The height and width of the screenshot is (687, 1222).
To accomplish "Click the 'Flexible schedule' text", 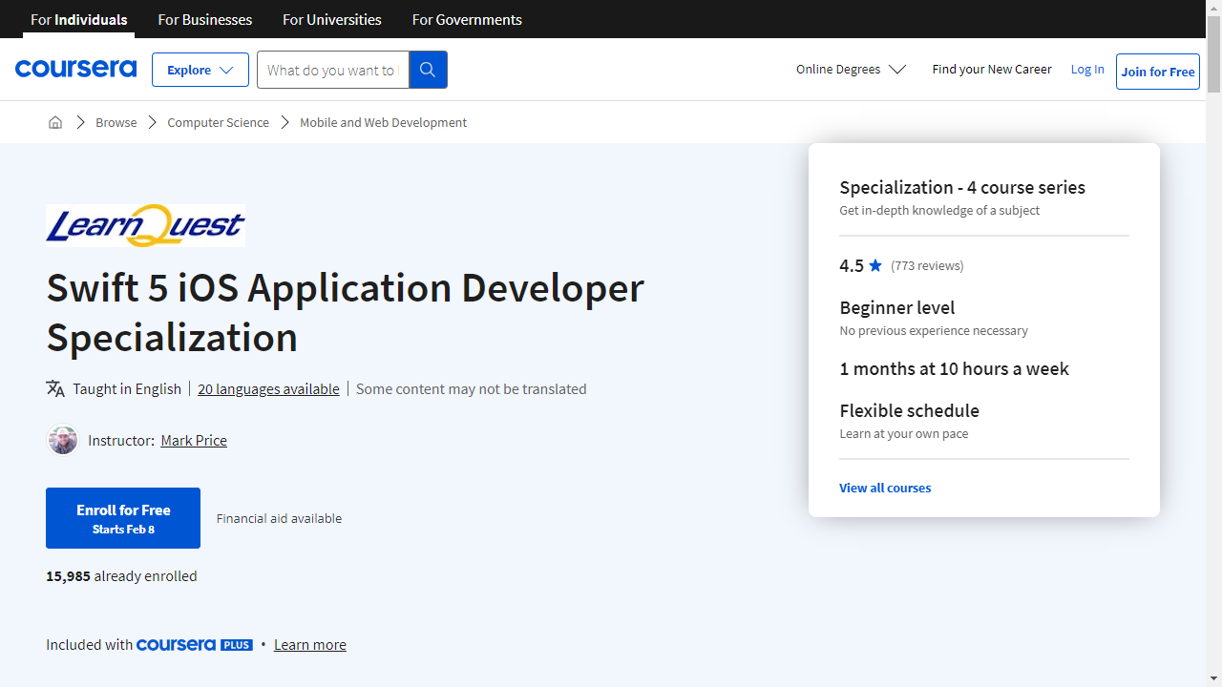I will pos(910,410).
